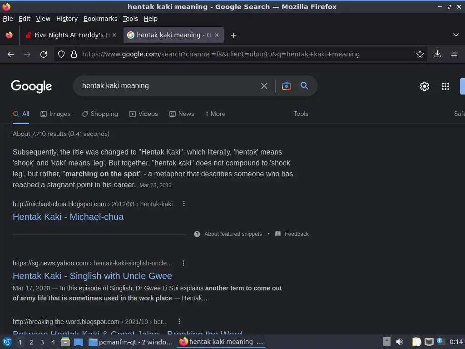This screenshot has height=349, width=465.
Task: Open the tracking protection shield icon
Action: click(x=61, y=54)
